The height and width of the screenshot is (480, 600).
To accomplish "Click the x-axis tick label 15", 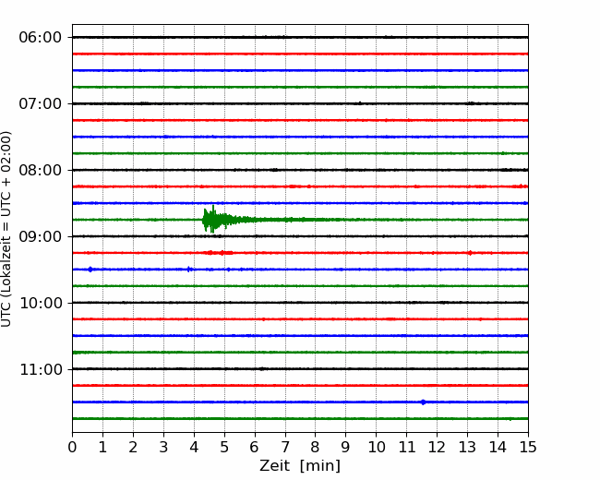I will pos(528,447).
